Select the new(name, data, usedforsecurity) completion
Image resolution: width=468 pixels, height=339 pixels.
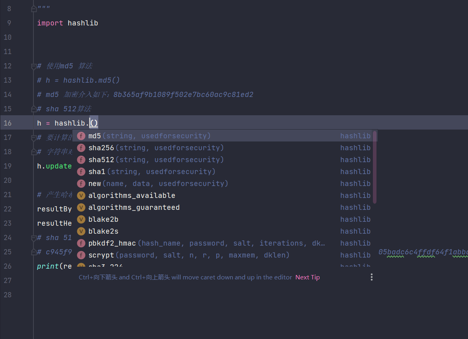point(158,184)
